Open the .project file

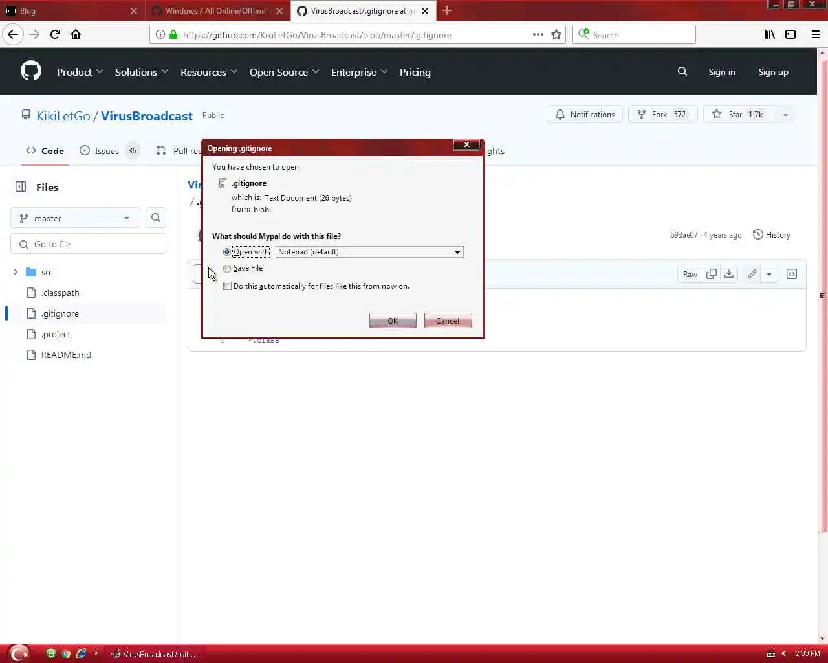point(56,334)
